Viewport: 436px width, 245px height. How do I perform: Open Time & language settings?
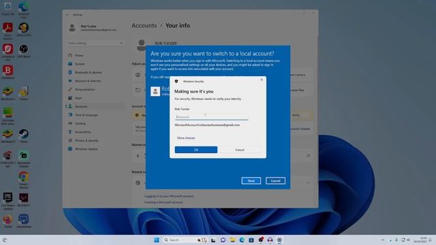95,115
